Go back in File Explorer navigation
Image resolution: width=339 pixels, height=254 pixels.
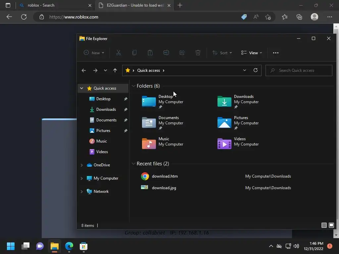click(84, 70)
